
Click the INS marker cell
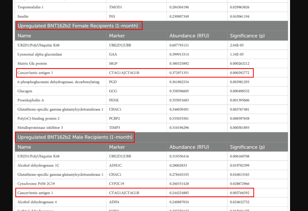coord(112,16)
